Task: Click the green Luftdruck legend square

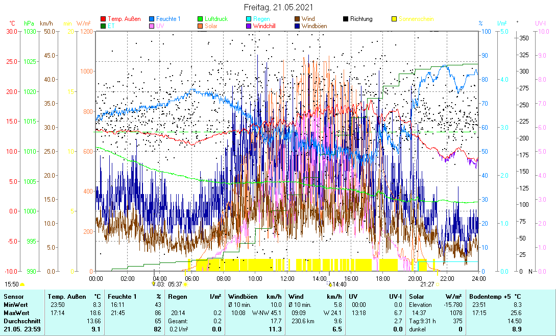Action: click(201, 19)
